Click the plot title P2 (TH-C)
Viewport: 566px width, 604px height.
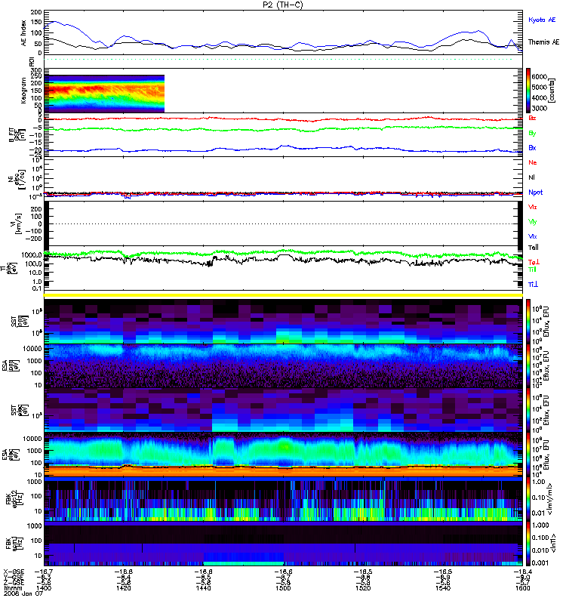point(282,5)
